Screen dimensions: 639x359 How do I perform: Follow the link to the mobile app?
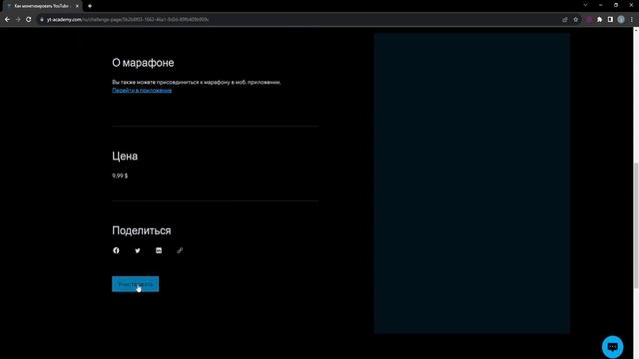[142, 91]
